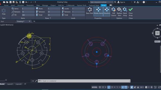Viewport: 161px width, 90px height.
Task: Switch to the Parametric ribbon tab
Action: [30, 5]
